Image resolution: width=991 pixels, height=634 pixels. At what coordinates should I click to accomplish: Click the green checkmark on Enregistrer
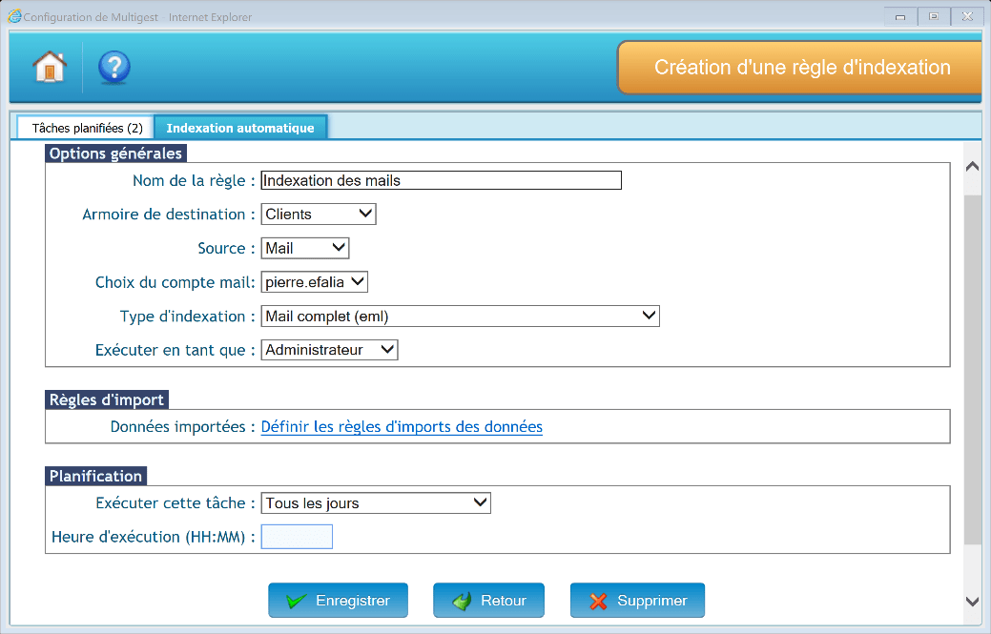click(x=296, y=601)
